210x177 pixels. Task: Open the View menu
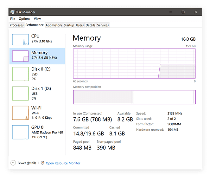point(37,19)
